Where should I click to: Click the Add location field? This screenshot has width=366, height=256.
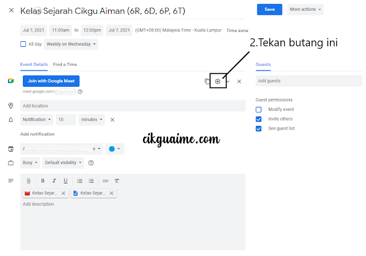(133, 106)
